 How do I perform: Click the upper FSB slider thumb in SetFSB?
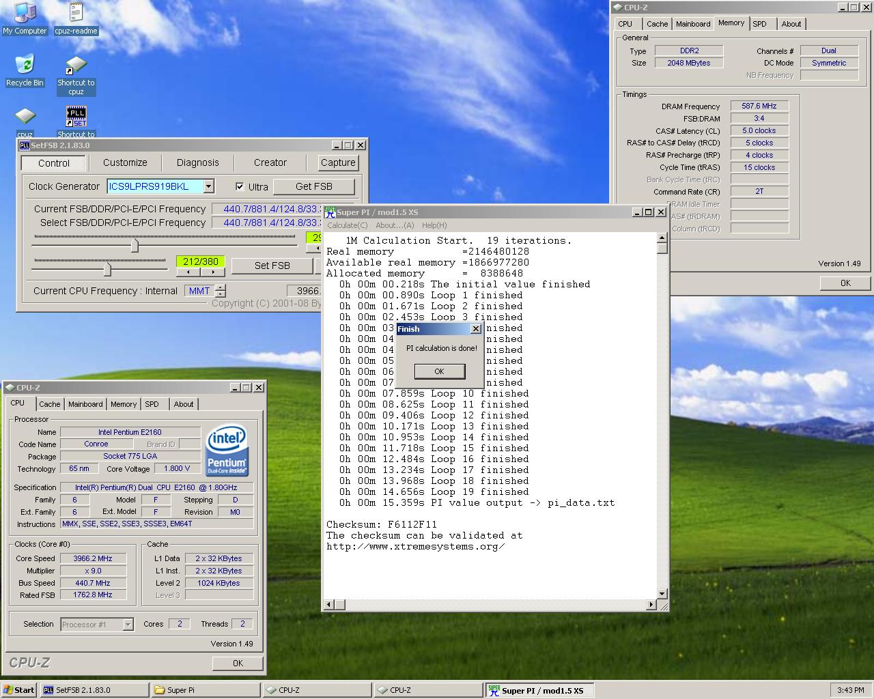[x=135, y=244]
